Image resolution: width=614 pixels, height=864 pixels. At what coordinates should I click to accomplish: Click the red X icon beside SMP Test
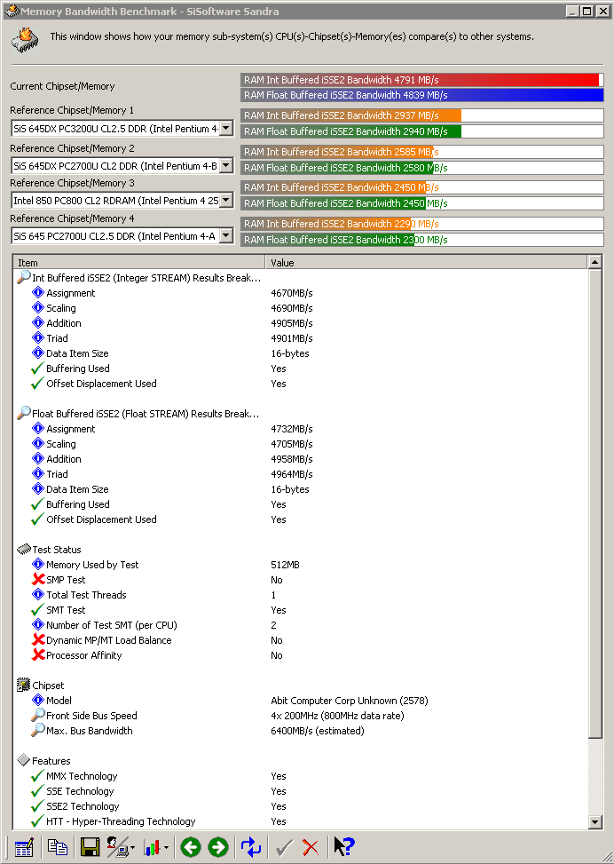tap(38, 580)
